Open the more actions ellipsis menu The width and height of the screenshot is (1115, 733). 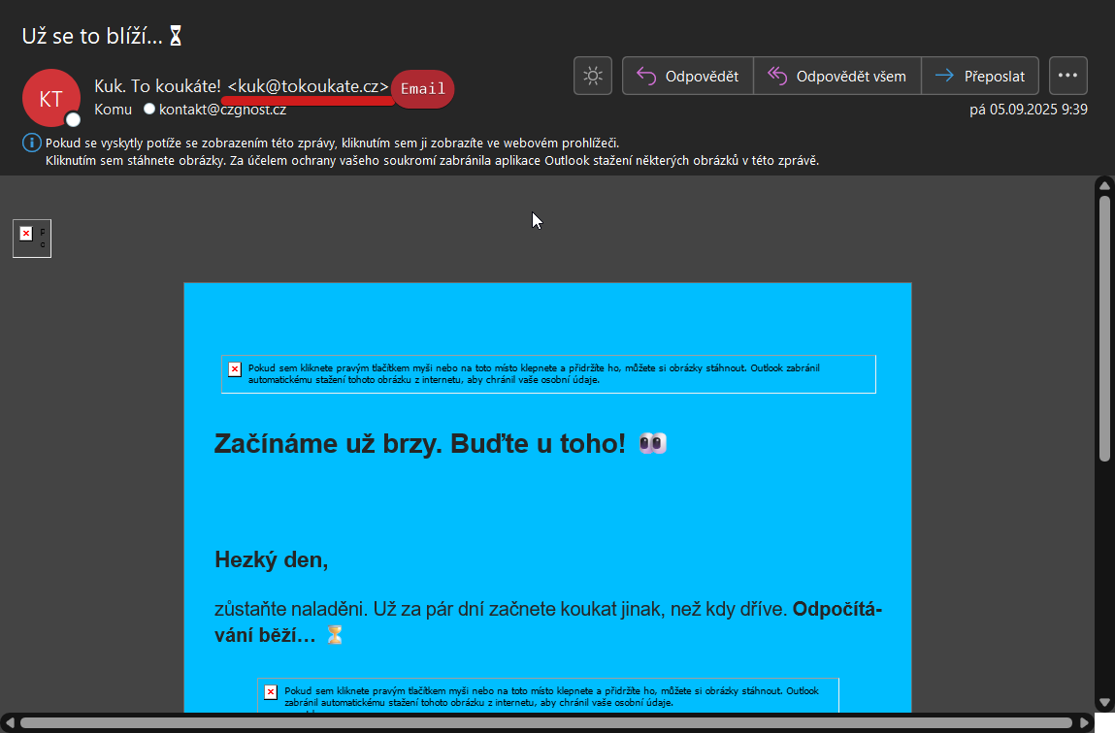click(x=1067, y=76)
